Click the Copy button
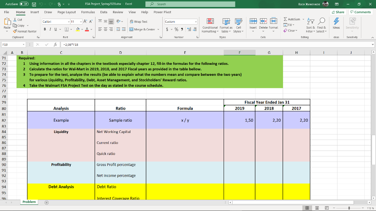This screenshot has height=211, width=376. [19, 26]
